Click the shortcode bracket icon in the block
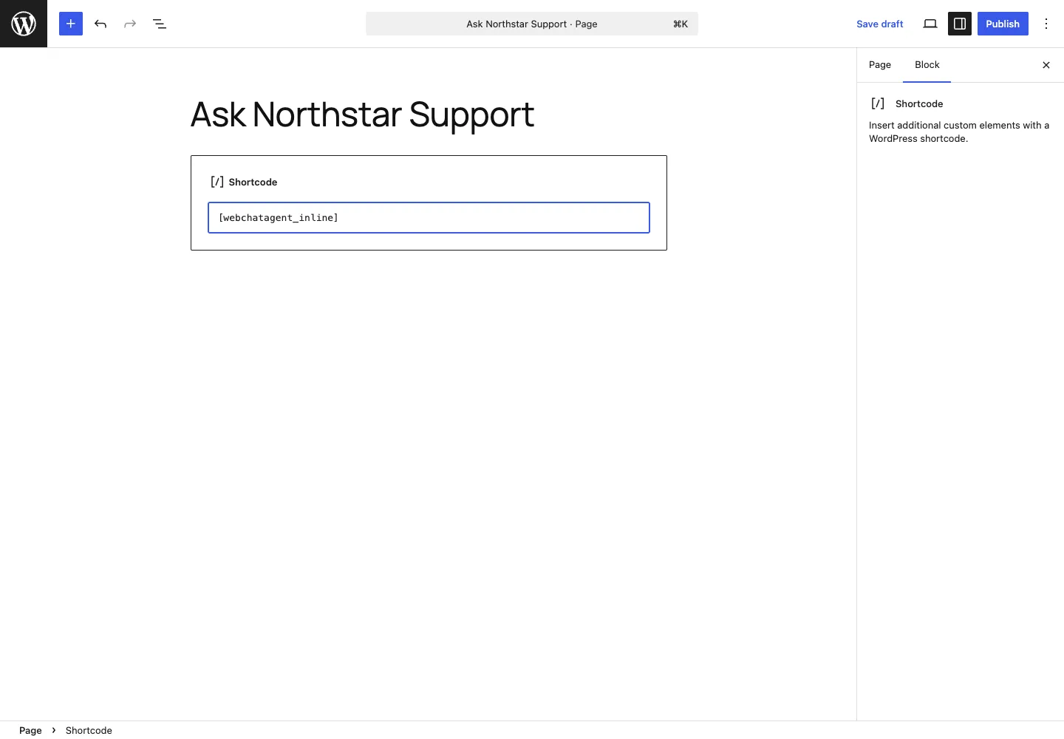1064x739 pixels. (x=217, y=182)
